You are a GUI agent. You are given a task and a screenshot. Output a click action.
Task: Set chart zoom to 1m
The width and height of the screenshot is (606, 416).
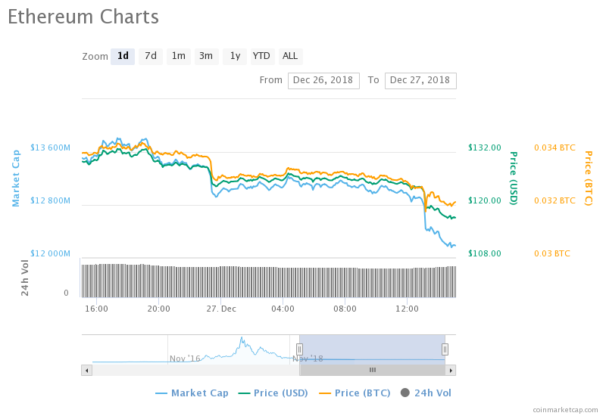click(179, 56)
